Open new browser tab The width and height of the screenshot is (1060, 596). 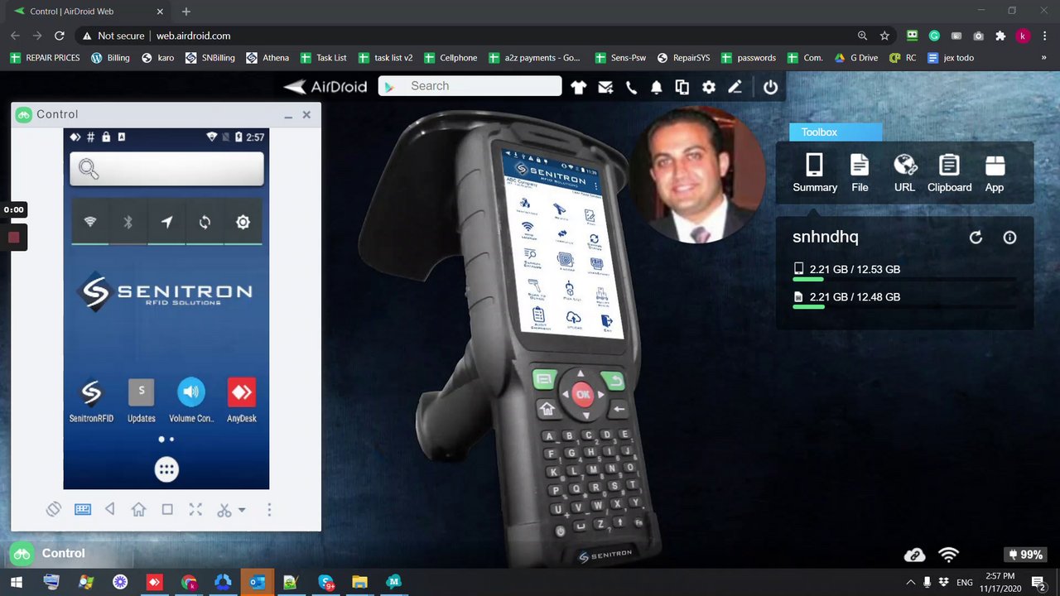tap(186, 12)
